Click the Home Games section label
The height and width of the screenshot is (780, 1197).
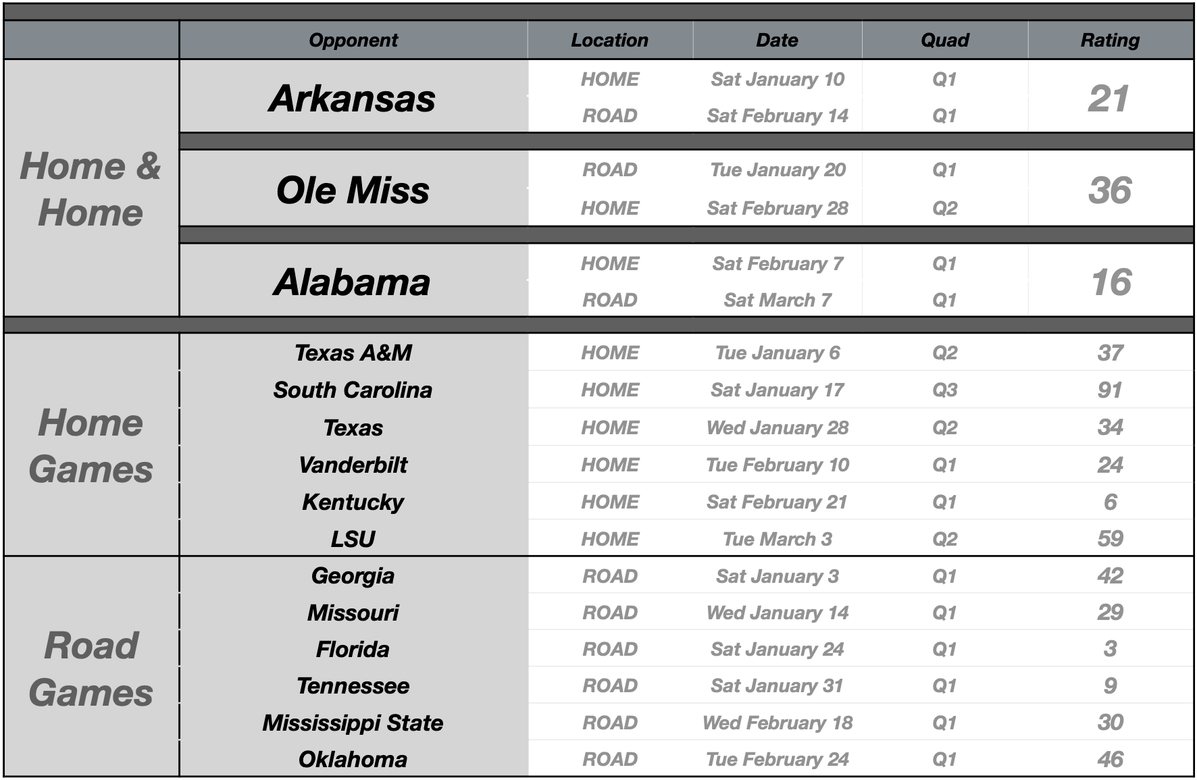(x=91, y=446)
